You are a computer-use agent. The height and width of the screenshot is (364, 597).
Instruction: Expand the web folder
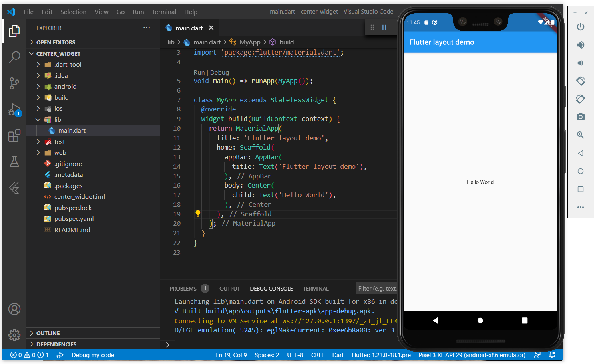(x=93, y=152)
